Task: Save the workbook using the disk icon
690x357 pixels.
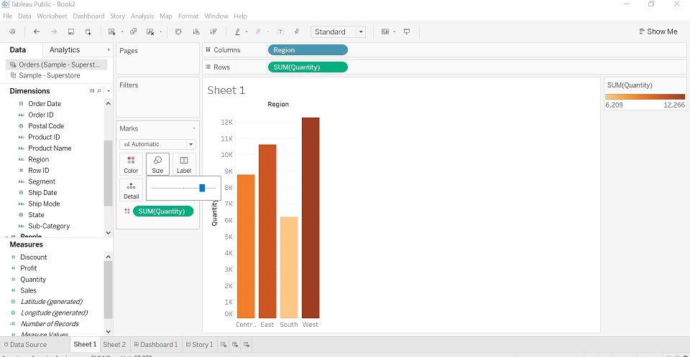Action: (71, 32)
